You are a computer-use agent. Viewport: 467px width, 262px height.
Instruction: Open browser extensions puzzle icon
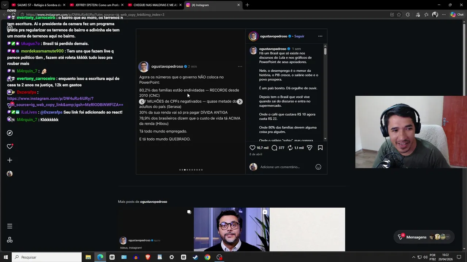[x=408, y=15]
